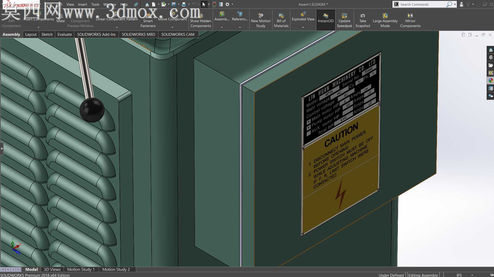Expand Move Component dropdown arrow
The width and height of the screenshot is (494, 277).
172,27
